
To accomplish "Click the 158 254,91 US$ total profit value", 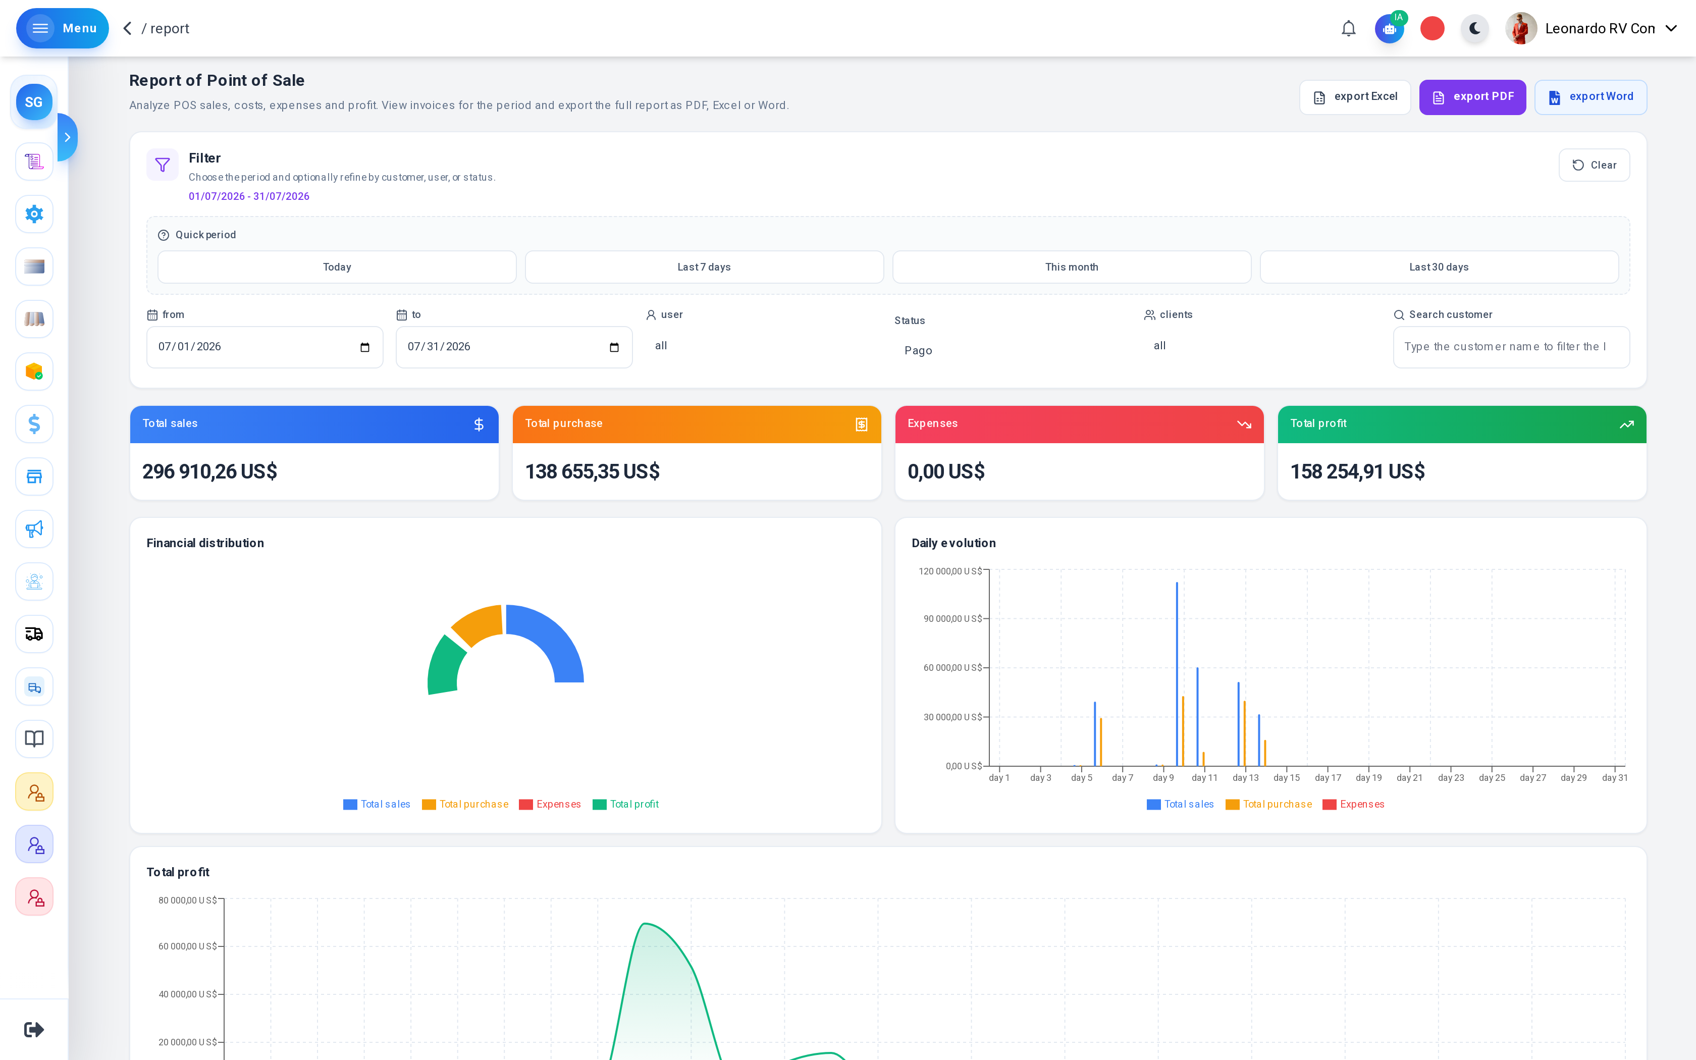I will click(x=1357, y=472).
